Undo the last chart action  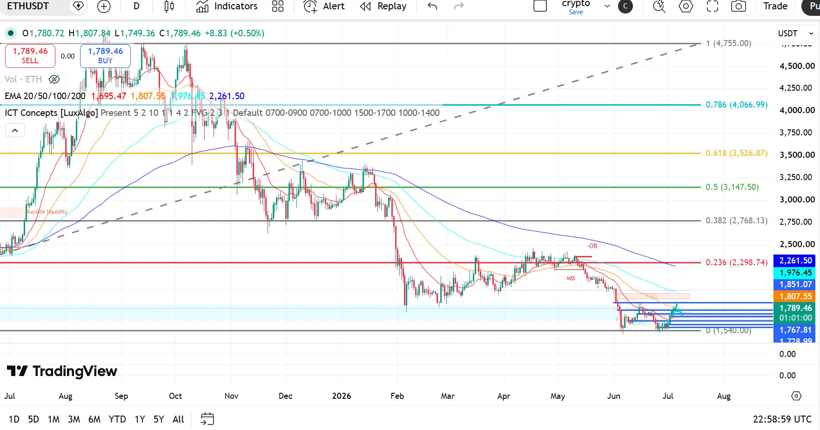pyautogui.click(x=432, y=6)
